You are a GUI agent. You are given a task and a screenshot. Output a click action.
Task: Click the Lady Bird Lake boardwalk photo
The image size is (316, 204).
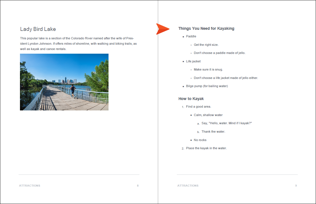(x=64, y=82)
